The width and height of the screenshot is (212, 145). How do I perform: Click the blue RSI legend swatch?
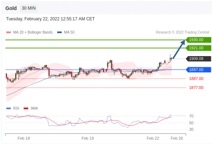point(9,108)
